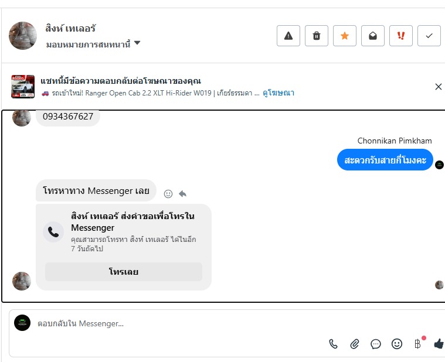445x362 pixels.
Task: Mark conversation done with the checkmark
Action: [429, 36]
